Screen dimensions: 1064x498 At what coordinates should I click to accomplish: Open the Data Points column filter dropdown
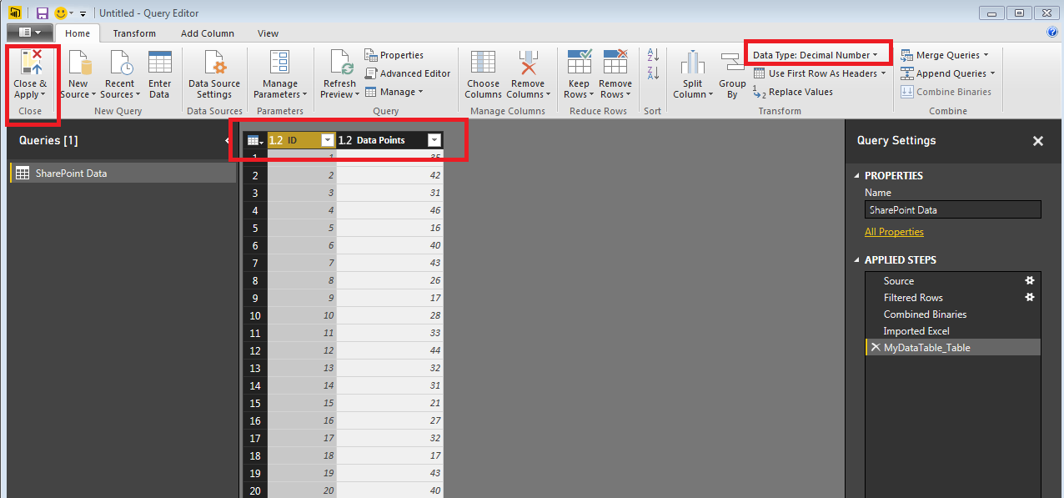pyautogui.click(x=434, y=140)
